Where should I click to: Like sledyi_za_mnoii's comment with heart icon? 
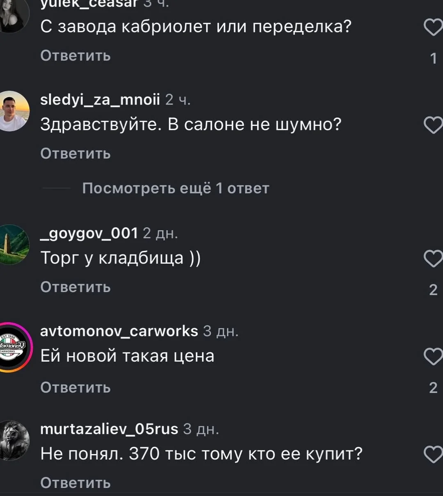pos(433,125)
